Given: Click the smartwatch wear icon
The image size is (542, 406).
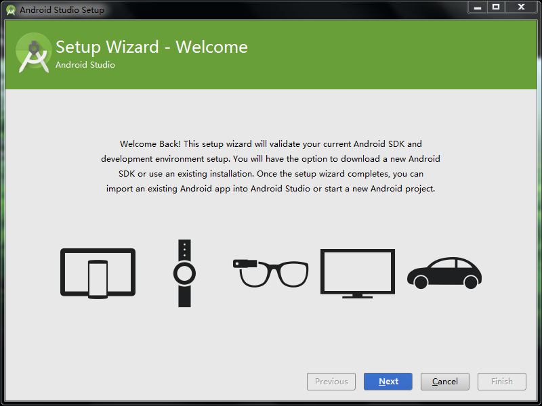Looking at the screenshot, I should pyautogui.click(x=184, y=273).
